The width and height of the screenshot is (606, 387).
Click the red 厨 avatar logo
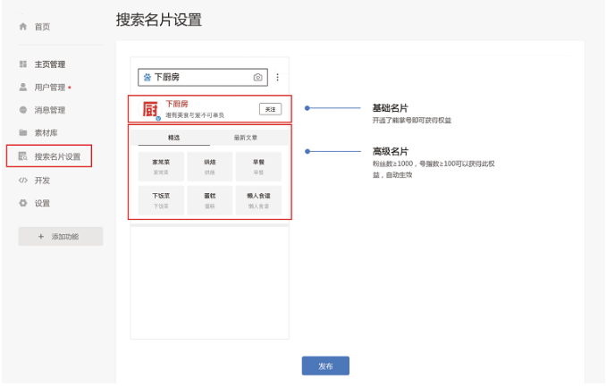(x=150, y=109)
